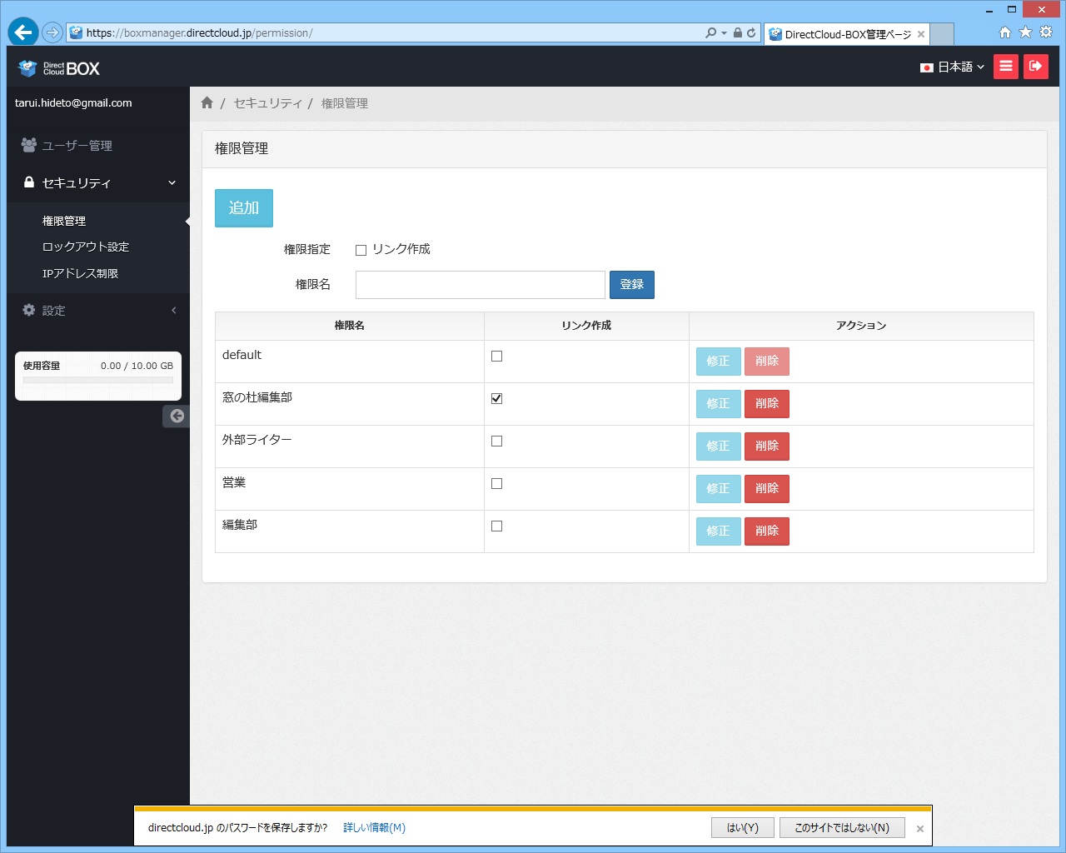Toggle the リンク作成 checkbox for 営業 row
The width and height of the screenshot is (1066, 853).
point(497,484)
